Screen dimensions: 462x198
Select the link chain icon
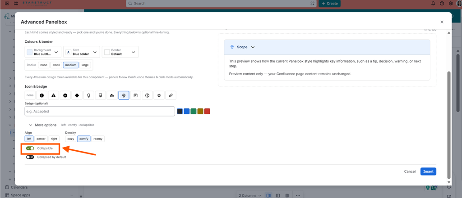171,95
